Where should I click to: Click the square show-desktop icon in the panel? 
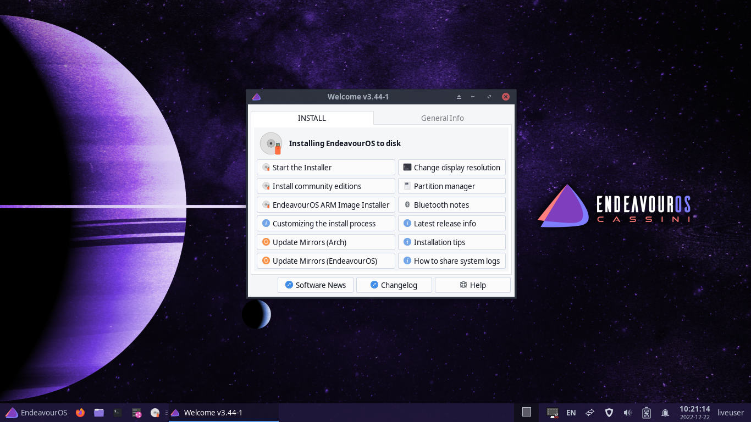pos(527,412)
